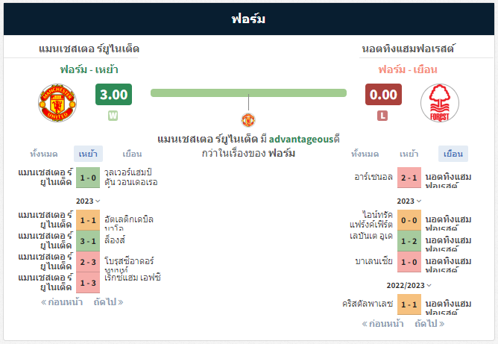Select ทั้งหมด tab for Manchester United
The width and height of the screenshot is (498, 344).
click(44, 154)
